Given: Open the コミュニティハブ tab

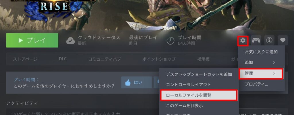Looking at the screenshot, I should (105, 59).
